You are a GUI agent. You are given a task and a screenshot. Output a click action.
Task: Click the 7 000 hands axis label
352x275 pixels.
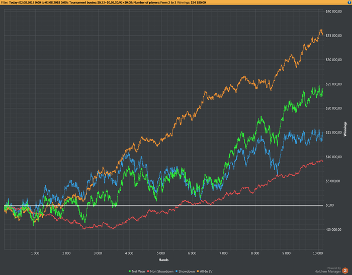(223, 253)
